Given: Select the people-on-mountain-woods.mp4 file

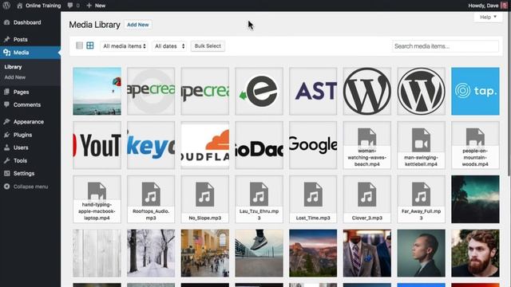Looking at the screenshot, I should click(x=475, y=145).
